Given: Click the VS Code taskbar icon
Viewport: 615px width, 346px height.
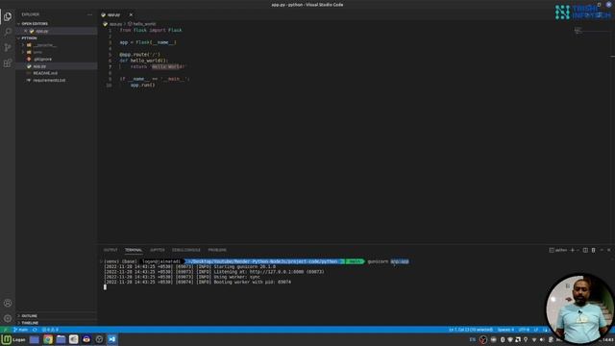Looking at the screenshot, I should [x=112, y=339].
